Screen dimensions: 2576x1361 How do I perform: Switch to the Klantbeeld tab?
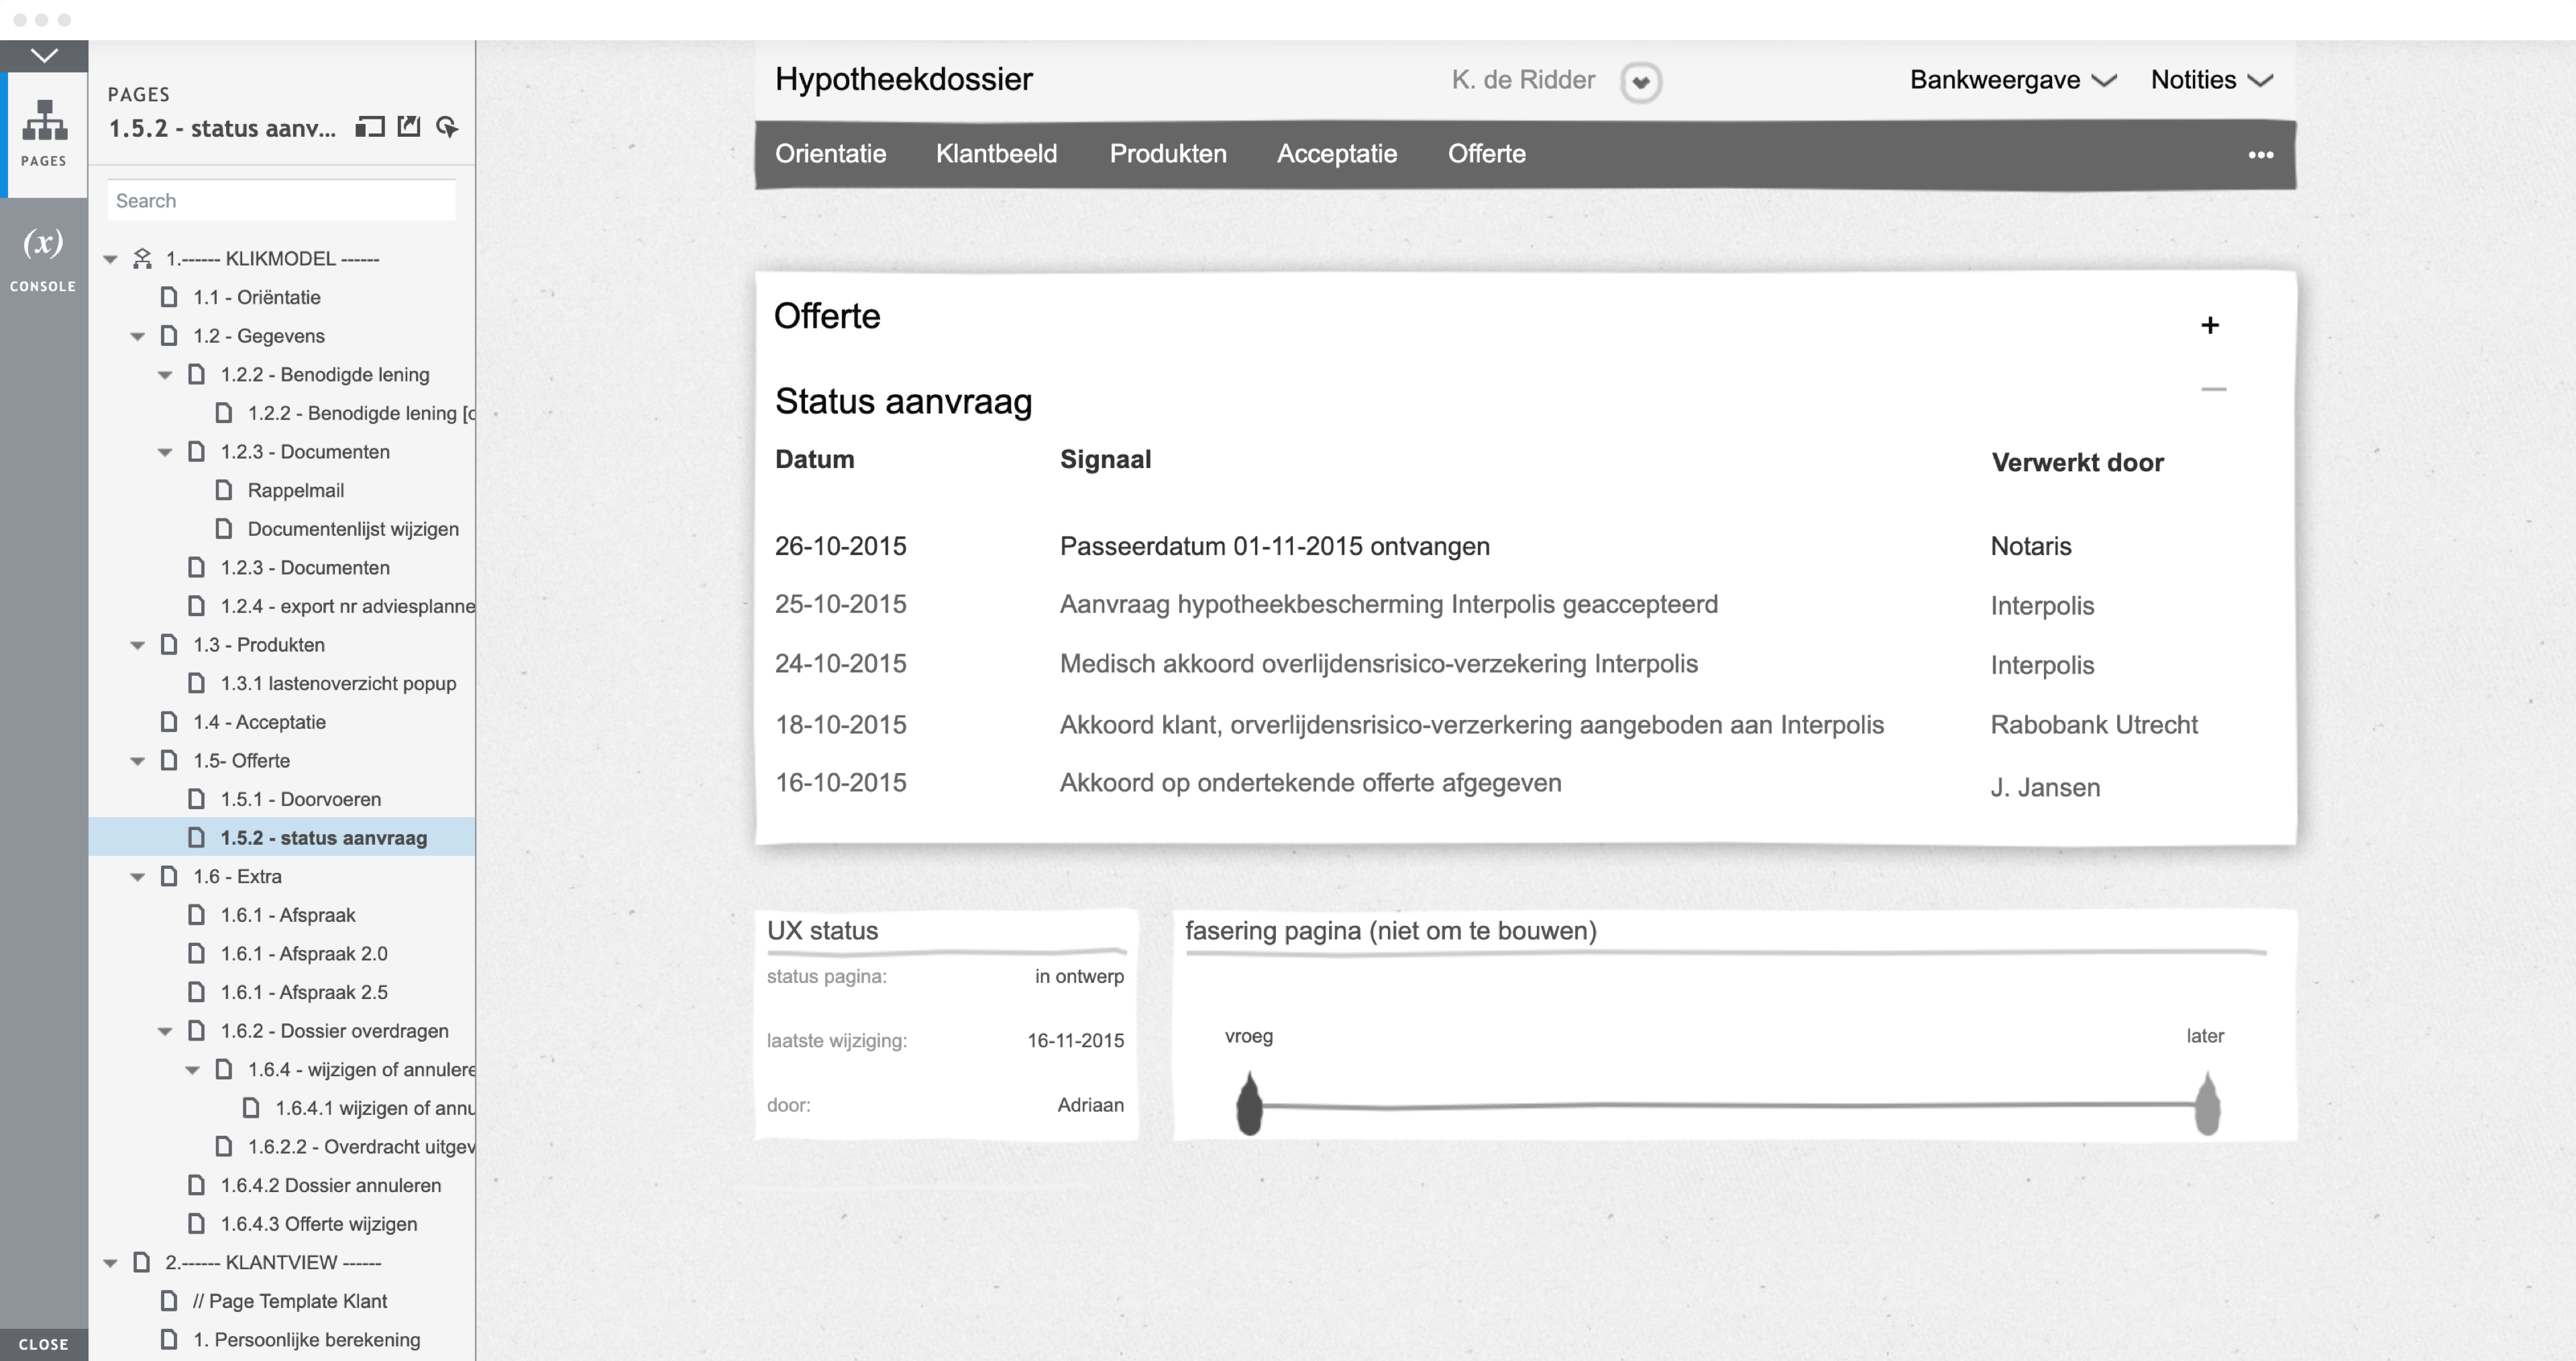click(996, 154)
